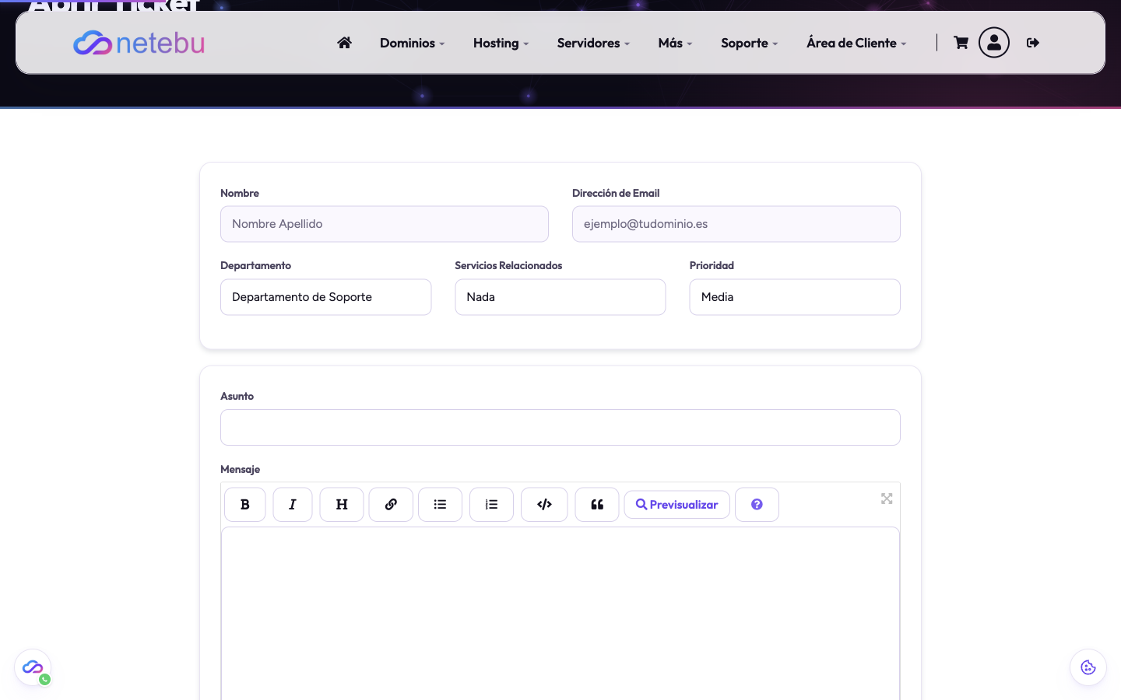The height and width of the screenshot is (700, 1121).
Task: Focus the Asunto input field
Action: coord(560,428)
